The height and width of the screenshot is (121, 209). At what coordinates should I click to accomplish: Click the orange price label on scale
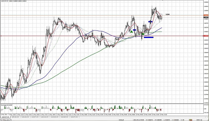click(x=206, y=15)
